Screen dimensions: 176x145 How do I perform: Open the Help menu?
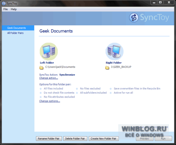point(14,9)
